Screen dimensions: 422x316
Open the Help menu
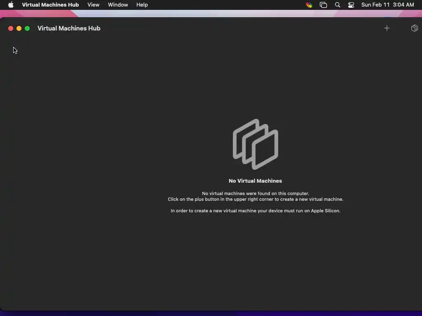point(142,5)
